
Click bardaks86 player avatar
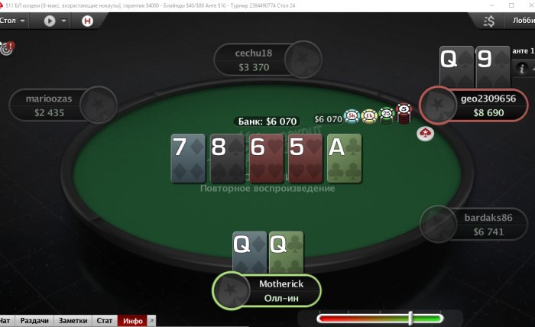438,224
